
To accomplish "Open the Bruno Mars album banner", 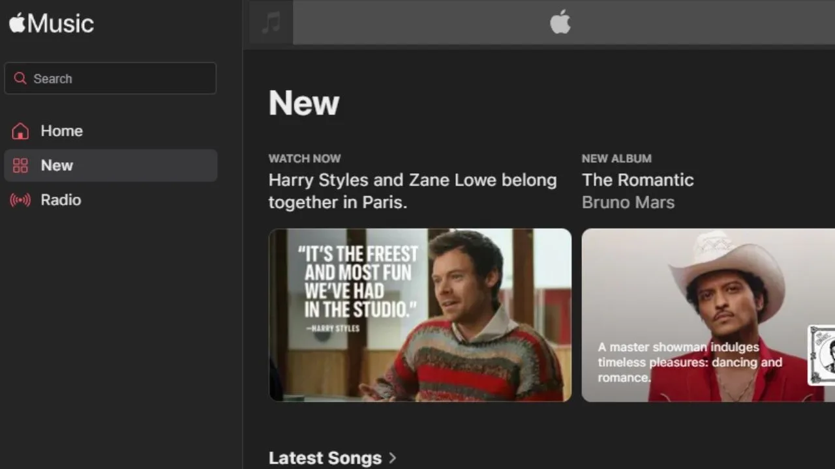I will click(708, 315).
